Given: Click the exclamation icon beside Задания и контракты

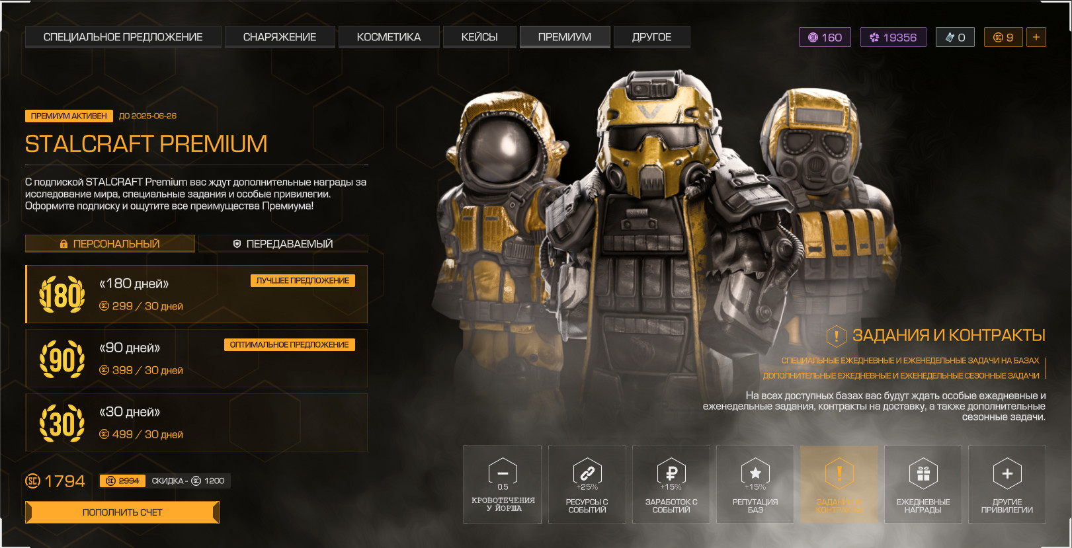Looking at the screenshot, I should (837, 336).
